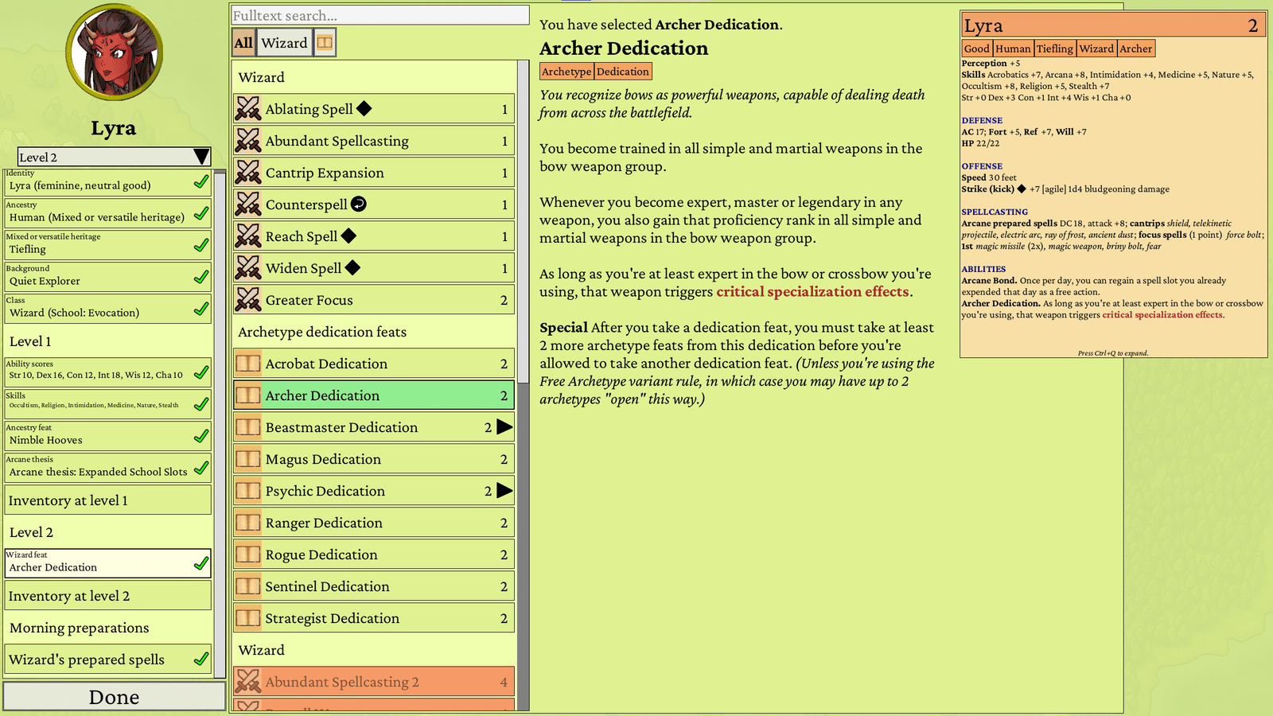Click the book icon next to Strategist Dedication

coord(248,618)
